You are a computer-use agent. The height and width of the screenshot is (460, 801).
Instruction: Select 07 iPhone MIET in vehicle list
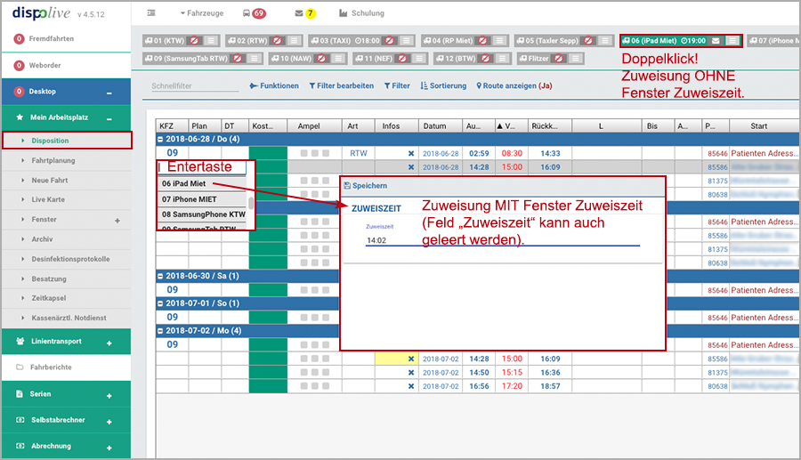191,199
